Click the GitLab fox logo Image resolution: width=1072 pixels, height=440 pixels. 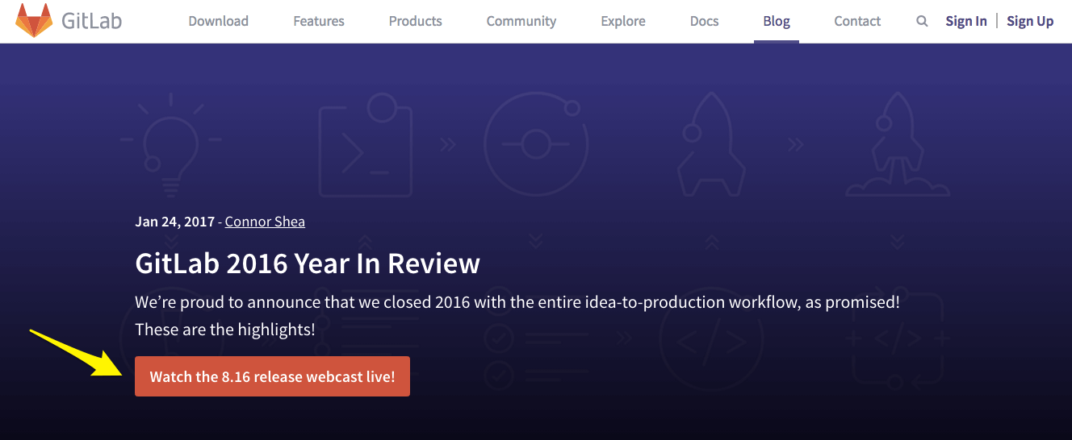pos(34,21)
